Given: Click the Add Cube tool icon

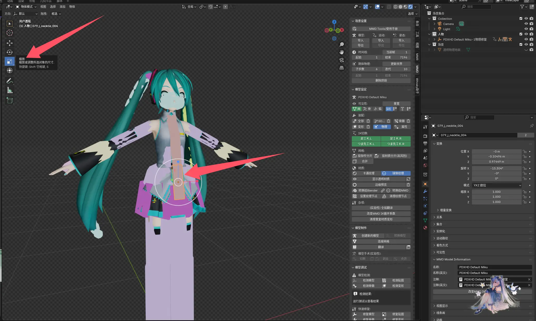Looking at the screenshot, I should coord(10,101).
